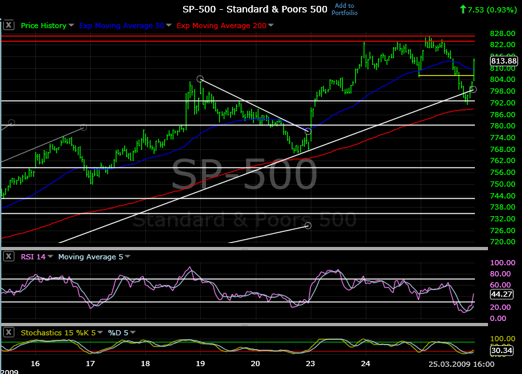Click the divider grip between RSI and Stochastics panels
522x374 pixels.
click(245, 325)
